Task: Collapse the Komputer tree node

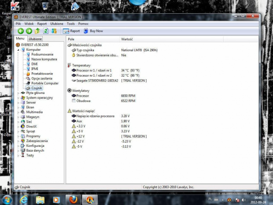Action: tap(18, 50)
